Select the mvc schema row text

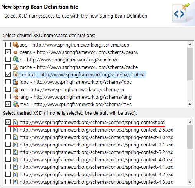pos(76,104)
